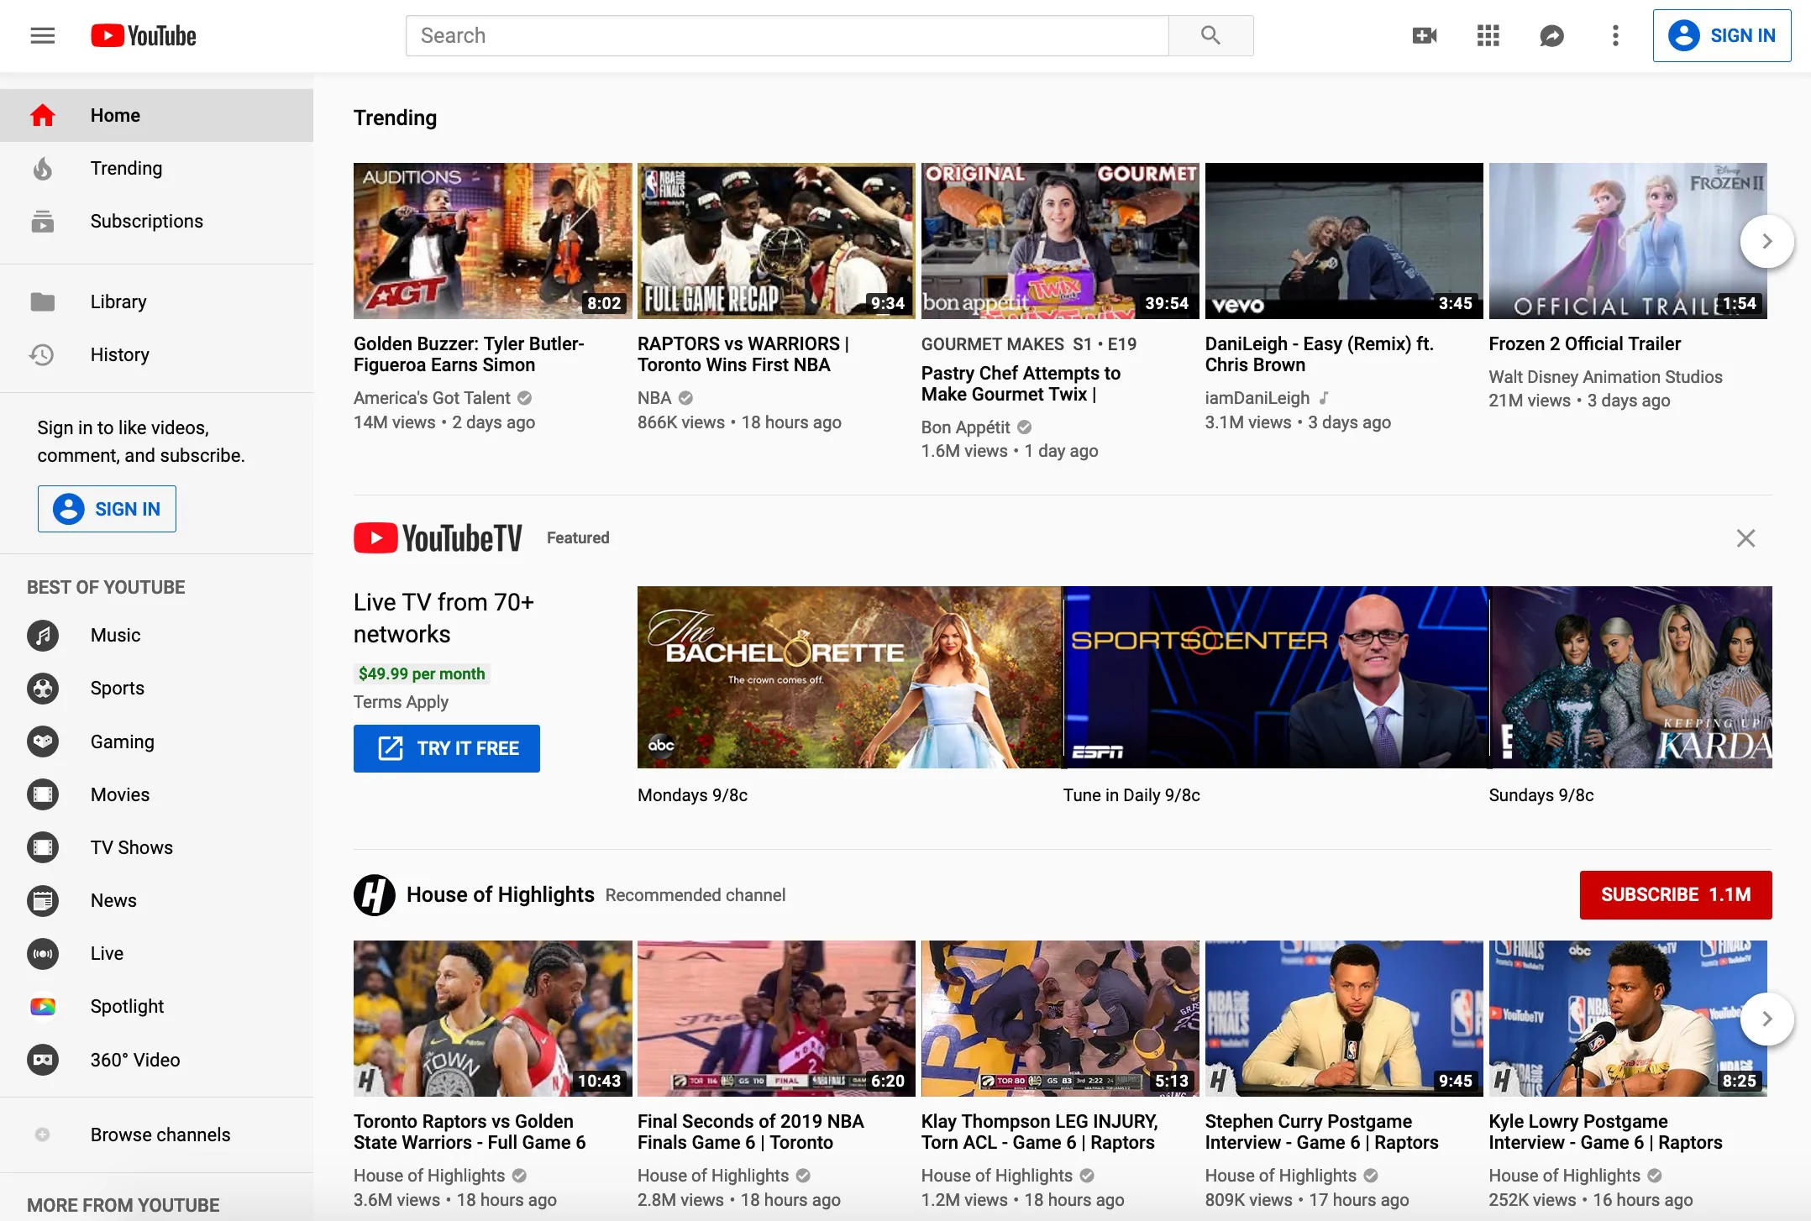
Task: Click the House of Highlights channel avatar
Action: coord(374,894)
